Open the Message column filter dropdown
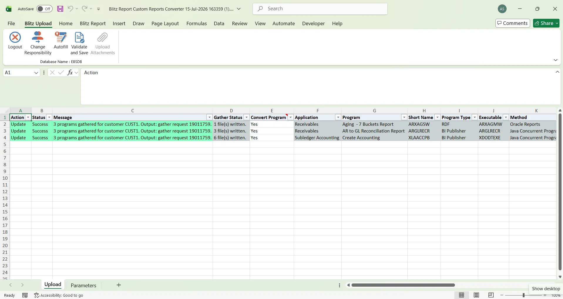This screenshot has width=563, height=299. click(x=209, y=118)
